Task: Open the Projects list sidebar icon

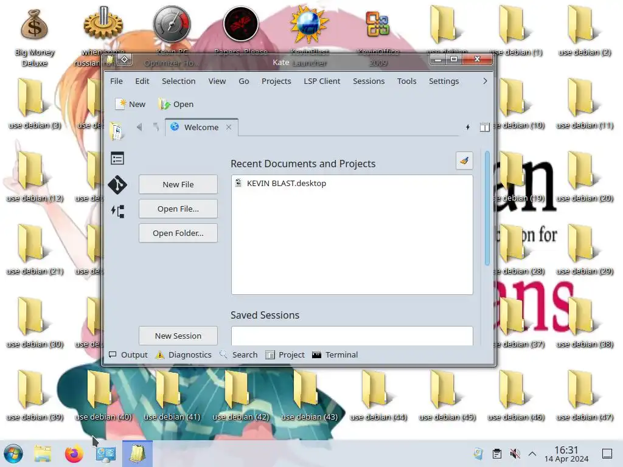Action: 117,159
